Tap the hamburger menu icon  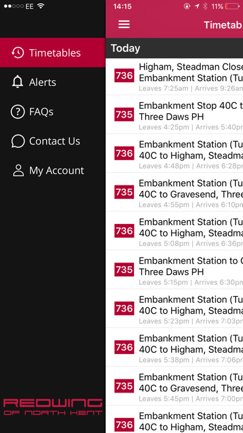(124, 24)
